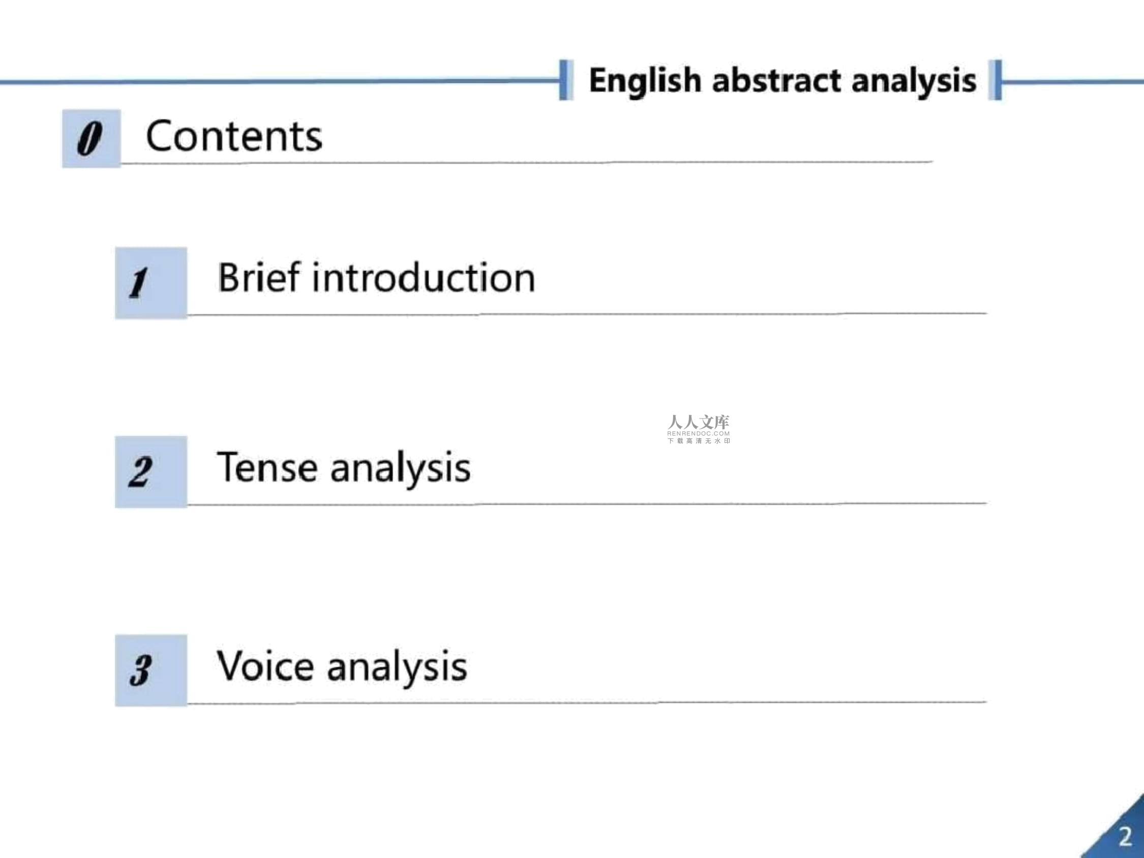Click the English abstract analysis title
This screenshot has width=1144, height=858.
(782, 81)
